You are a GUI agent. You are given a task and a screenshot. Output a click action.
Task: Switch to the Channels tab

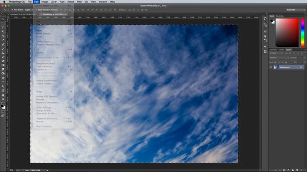[273, 50]
